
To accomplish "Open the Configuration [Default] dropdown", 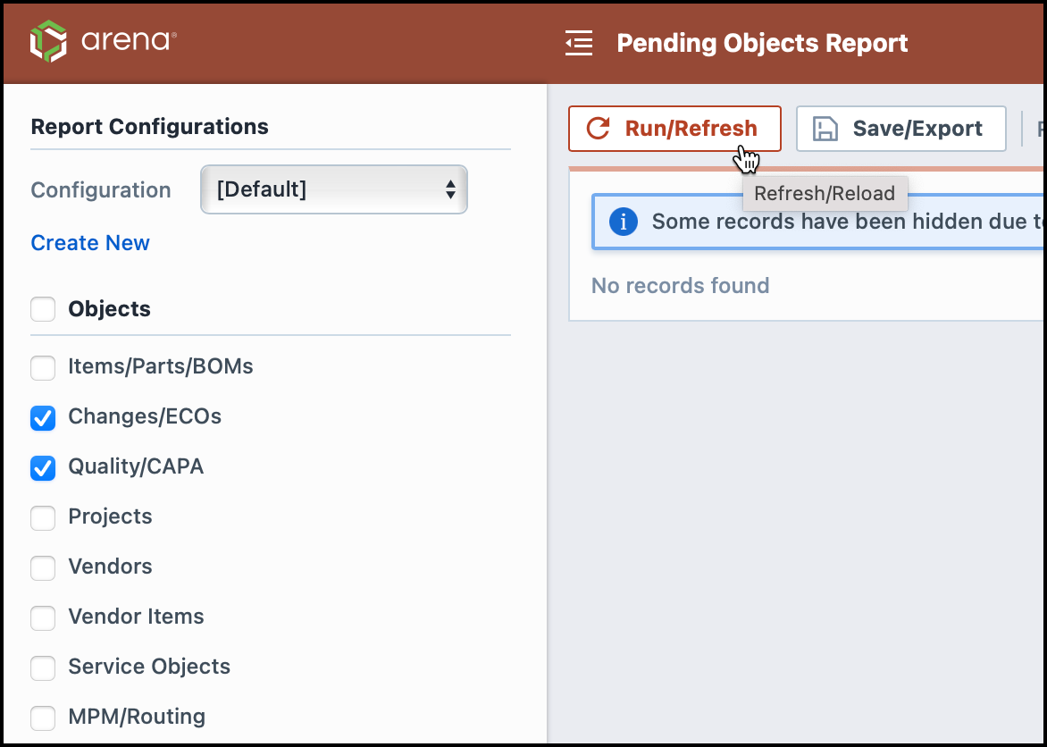I will tap(334, 189).
